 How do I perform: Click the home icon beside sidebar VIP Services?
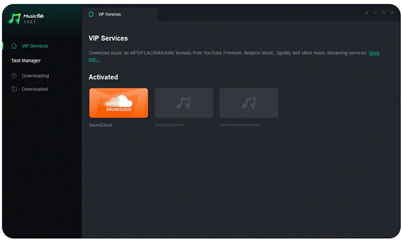[x=14, y=46]
